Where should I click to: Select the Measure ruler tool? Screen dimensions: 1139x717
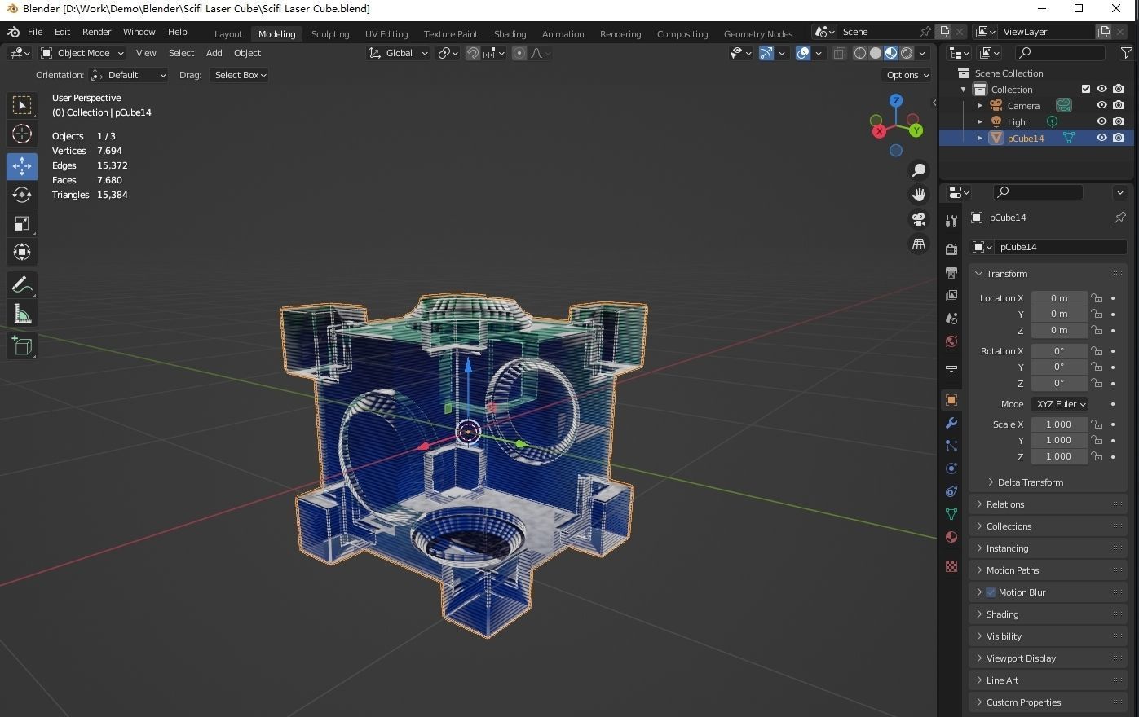pyautogui.click(x=22, y=314)
